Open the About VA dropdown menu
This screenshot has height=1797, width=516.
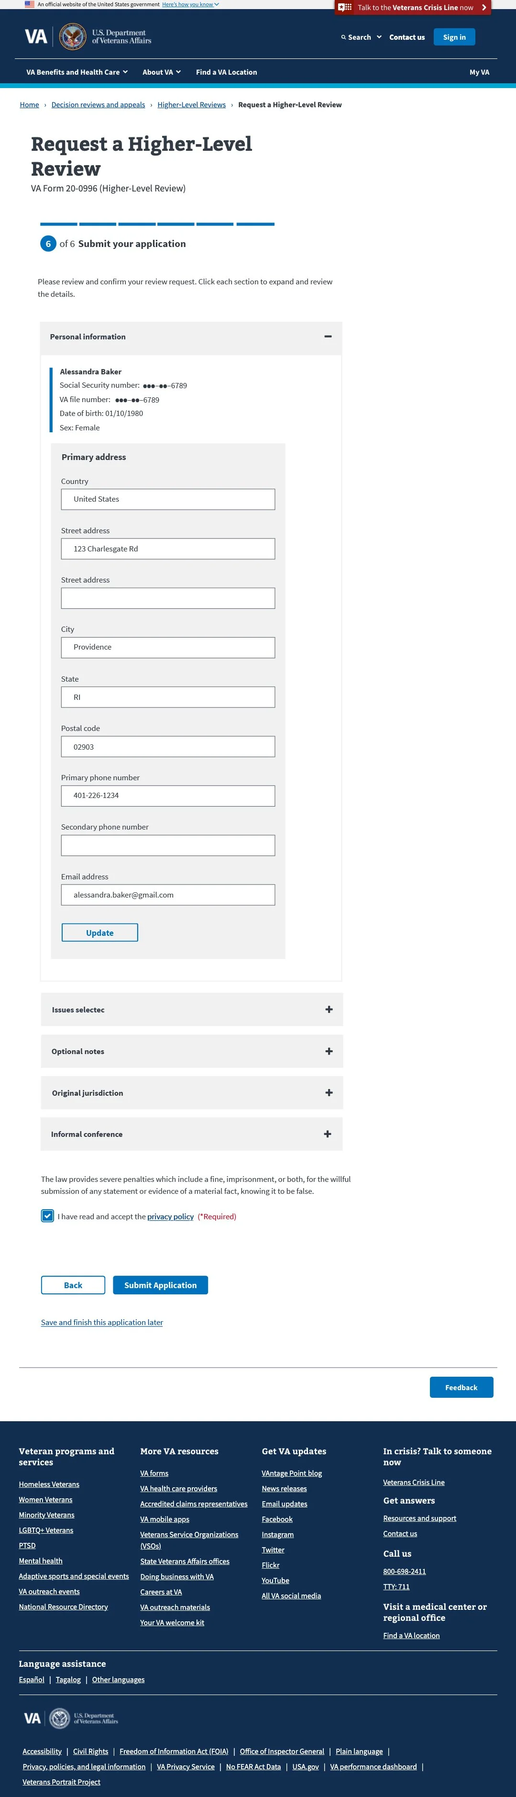tap(161, 73)
